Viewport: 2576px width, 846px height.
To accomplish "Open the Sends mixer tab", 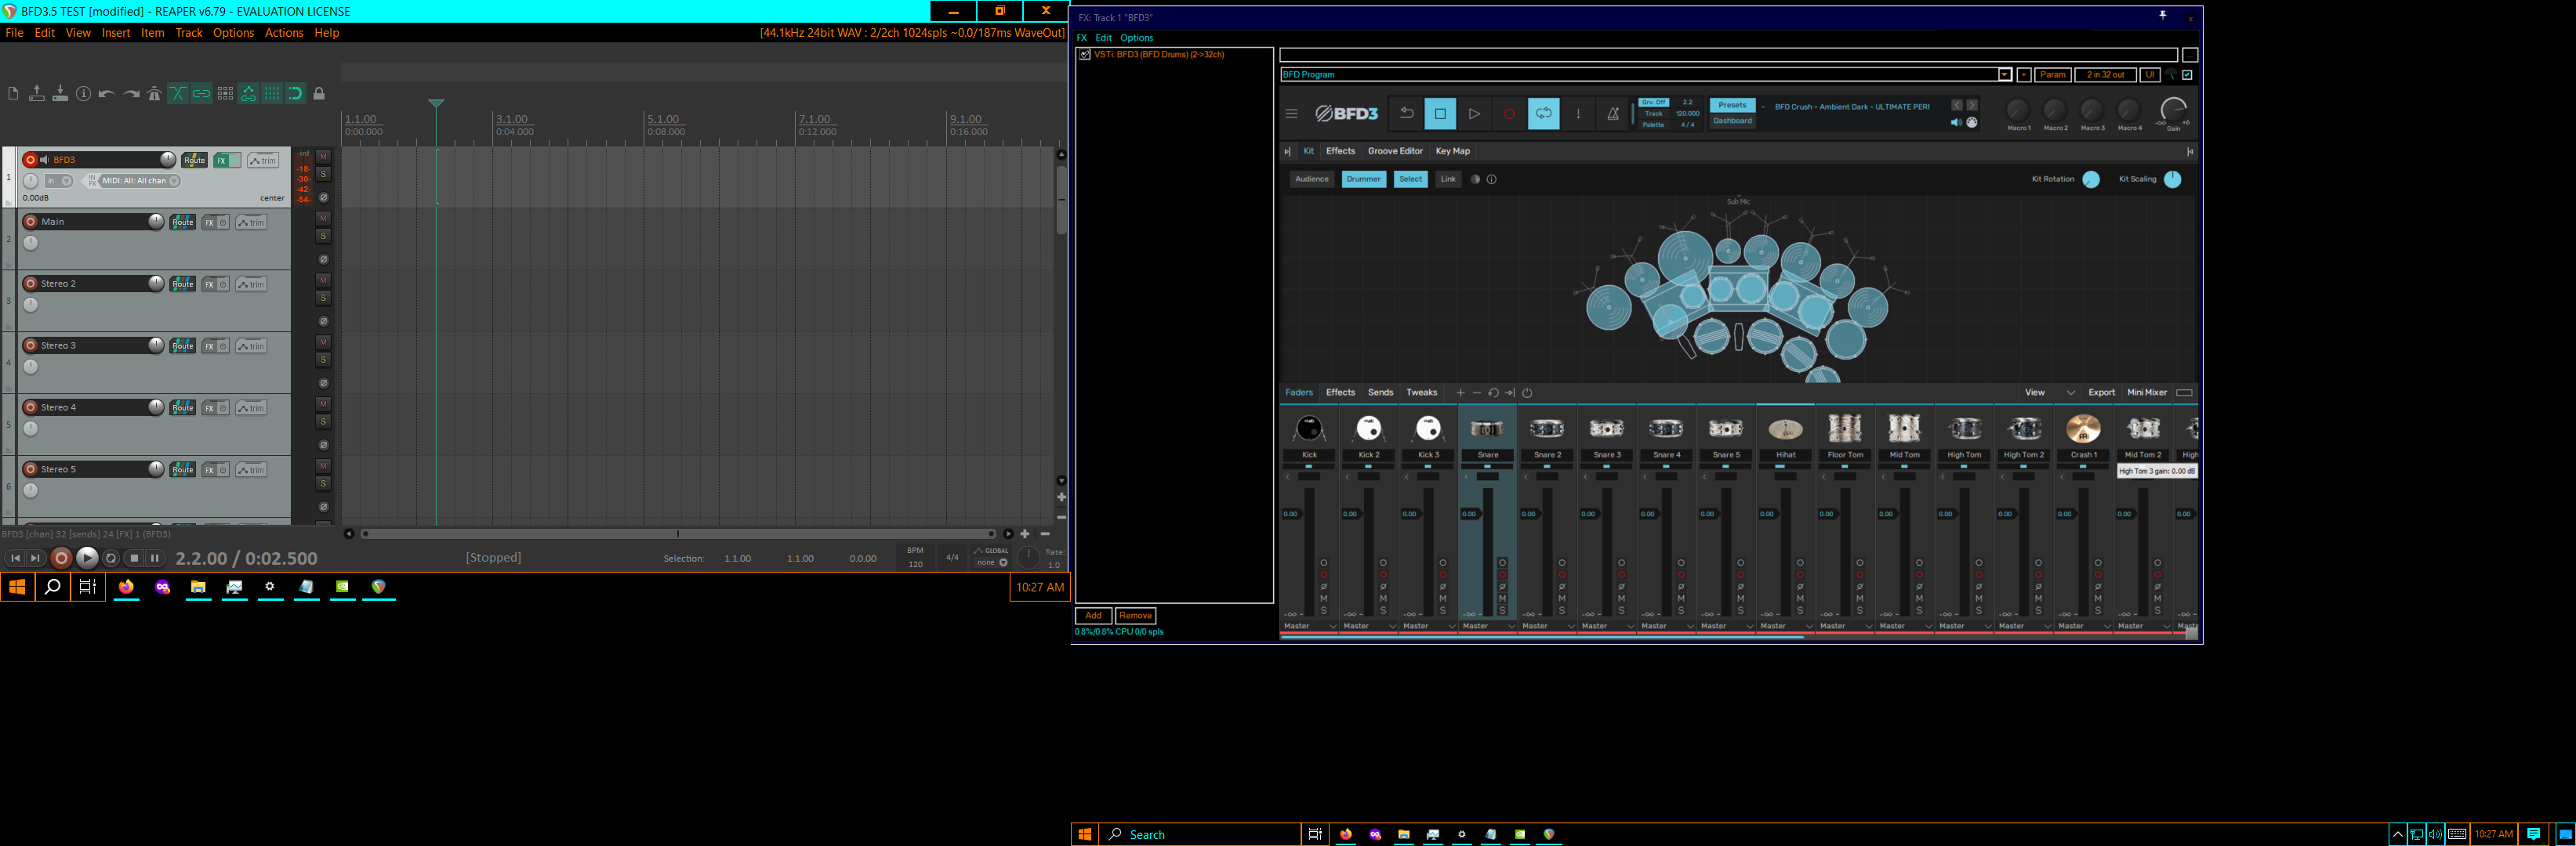I will [x=1380, y=392].
